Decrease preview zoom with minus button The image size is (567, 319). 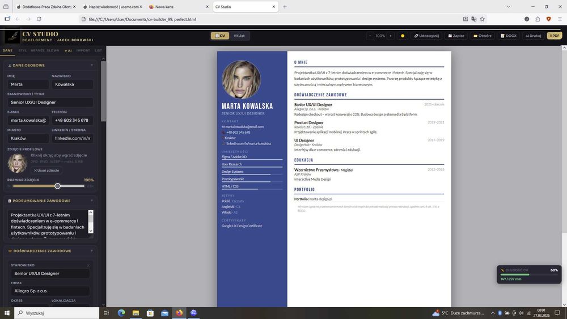pos(370,36)
